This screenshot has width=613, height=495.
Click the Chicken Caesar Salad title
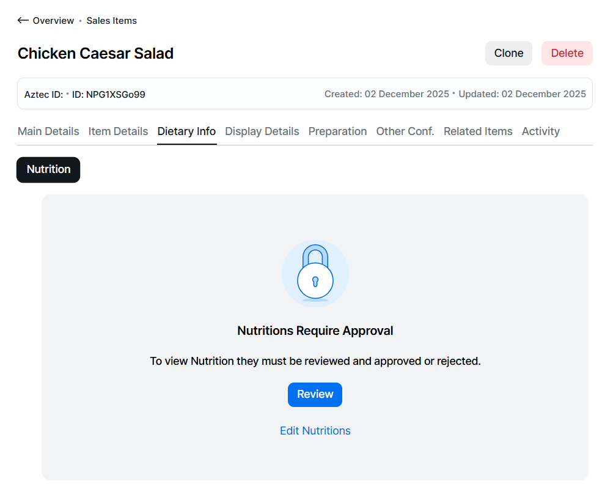point(95,54)
